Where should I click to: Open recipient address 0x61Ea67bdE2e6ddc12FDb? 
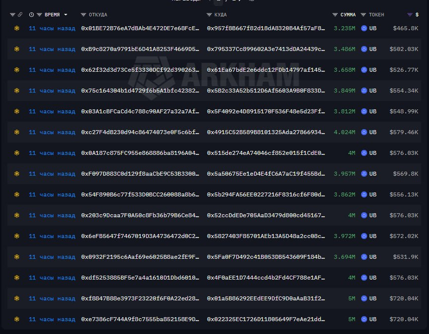266,70
